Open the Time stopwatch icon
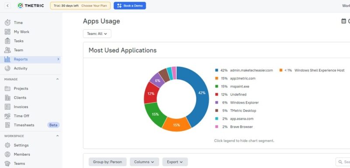Viewport: 350px width, 168px height. coord(7,23)
